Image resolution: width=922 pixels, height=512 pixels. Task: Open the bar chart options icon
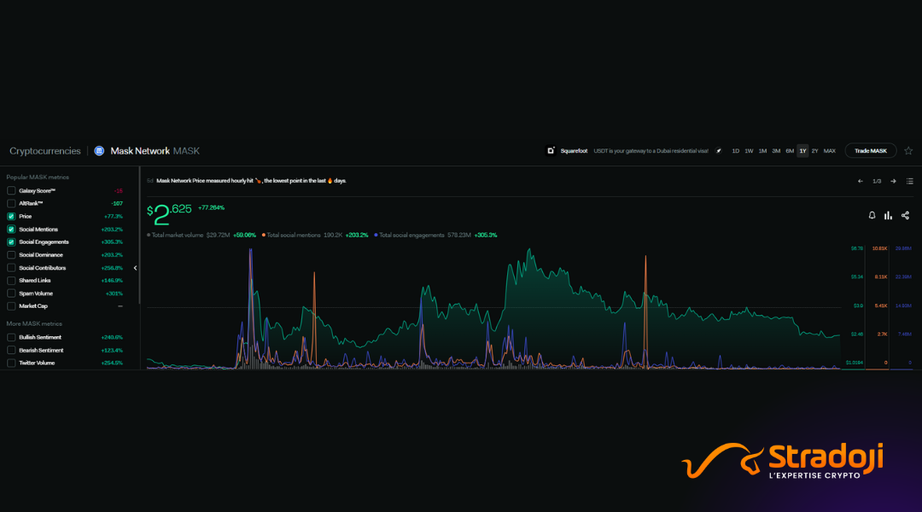[888, 216]
